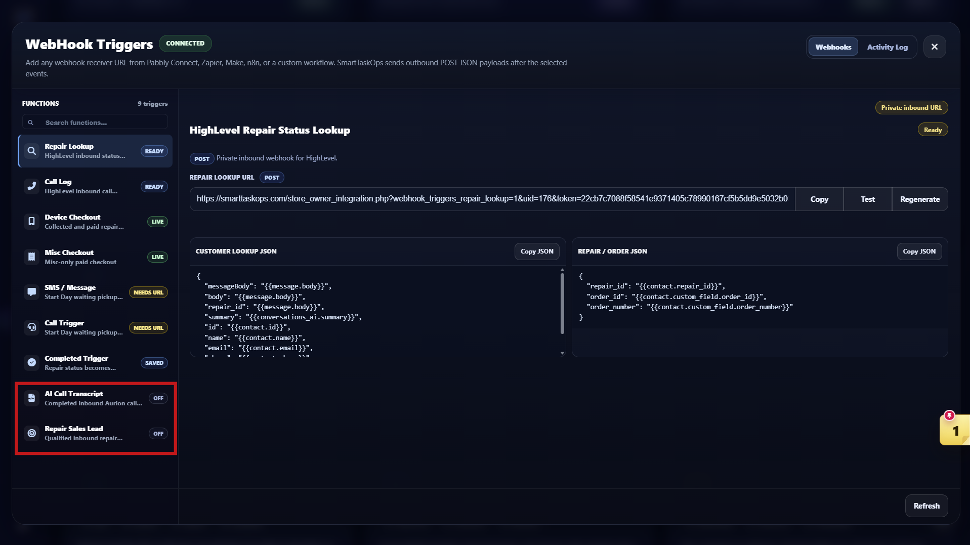The image size is (970, 545).
Task: Click the WebHook Triggers title
Action: (89, 45)
